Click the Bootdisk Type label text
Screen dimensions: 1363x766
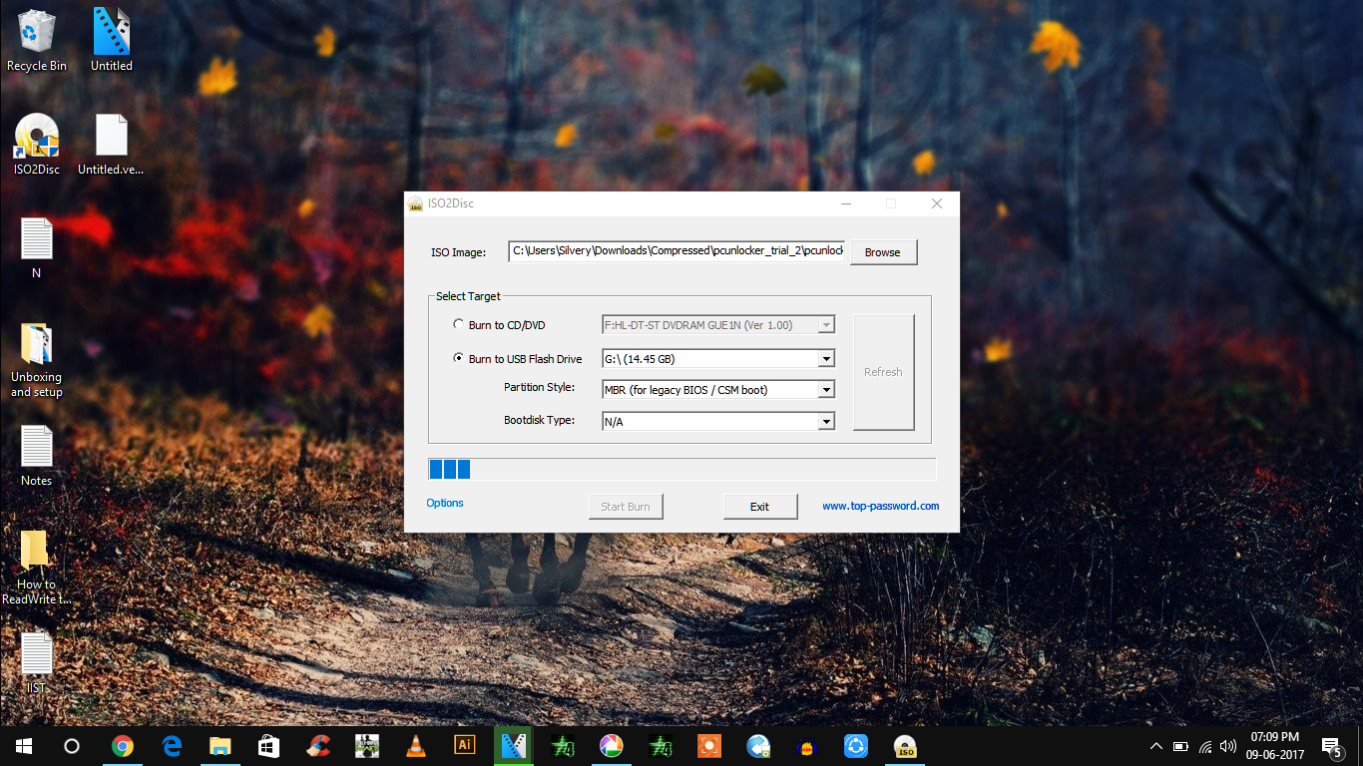pyautogui.click(x=539, y=420)
